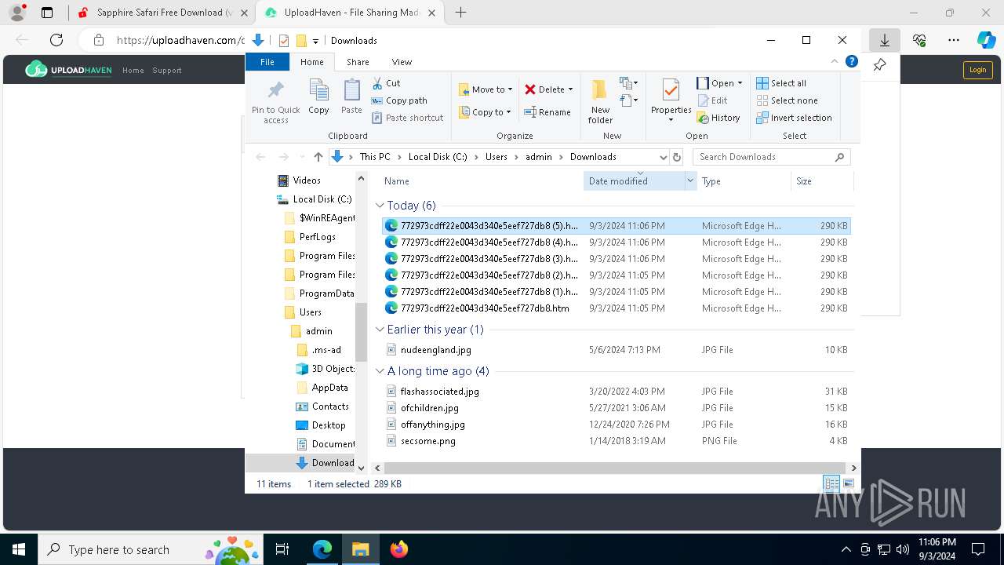The height and width of the screenshot is (565, 1004).
Task: Switch to the View ribbon tab
Action: (x=402, y=62)
